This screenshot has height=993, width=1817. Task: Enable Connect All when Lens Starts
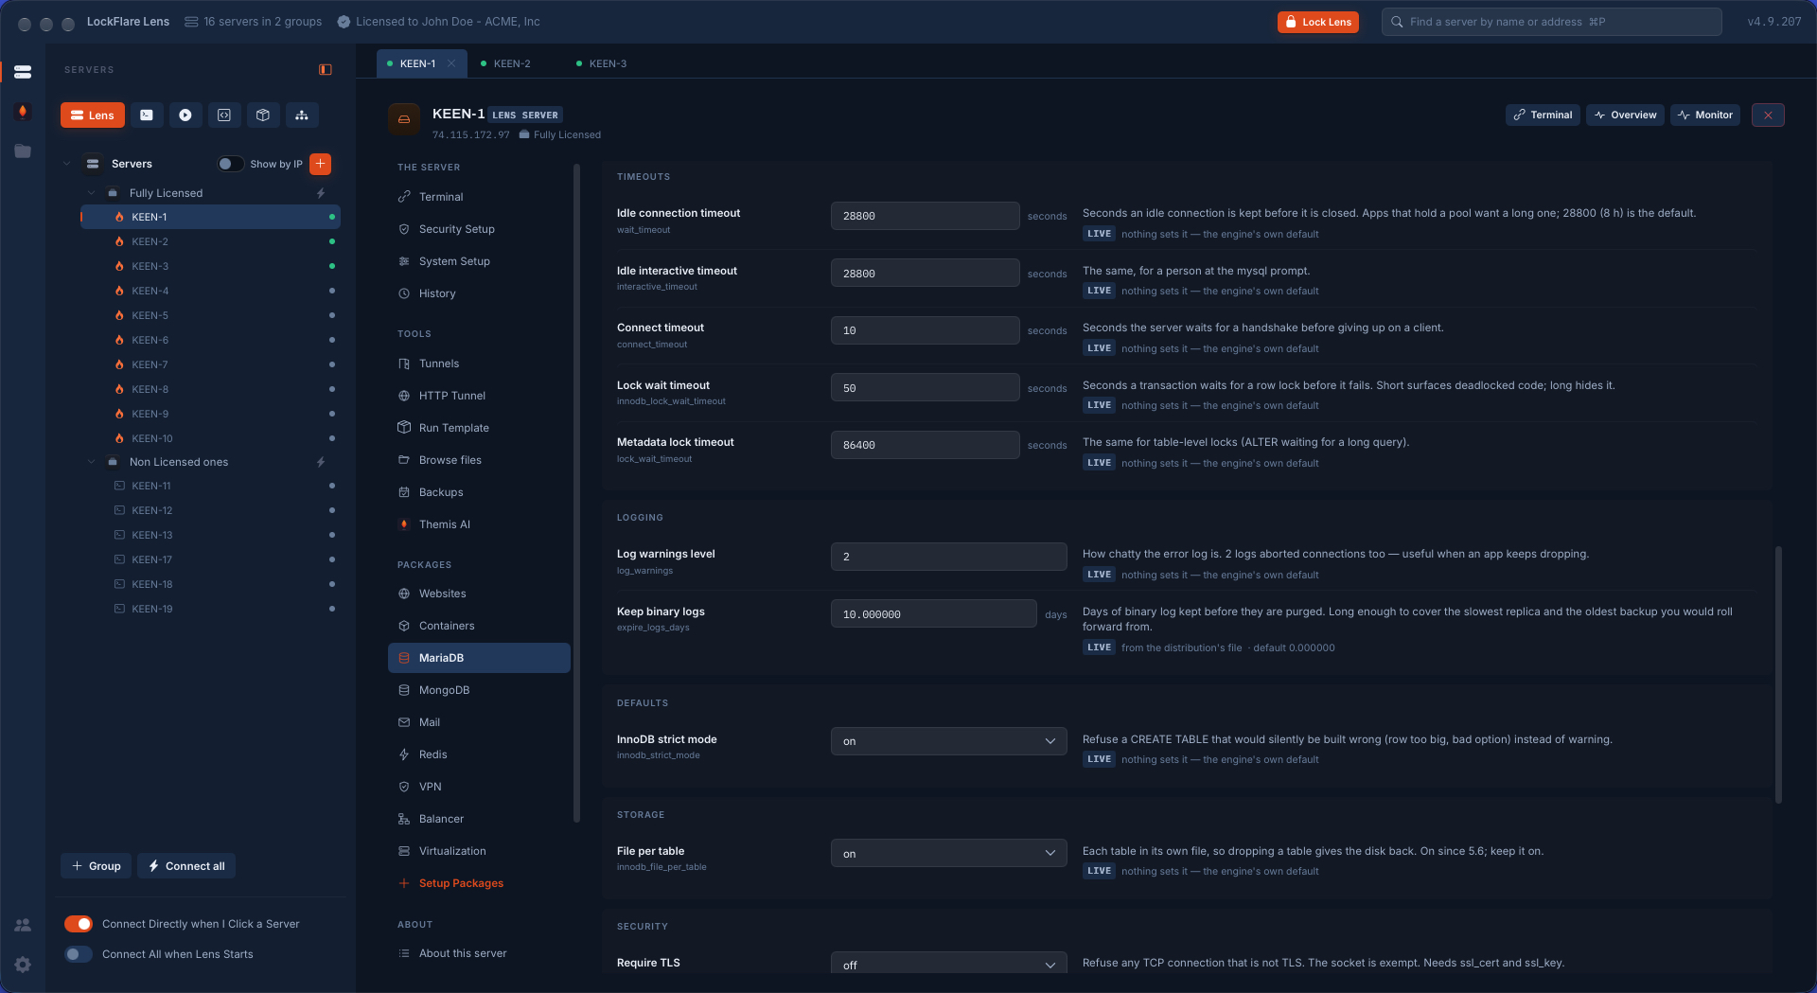point(79,954)
